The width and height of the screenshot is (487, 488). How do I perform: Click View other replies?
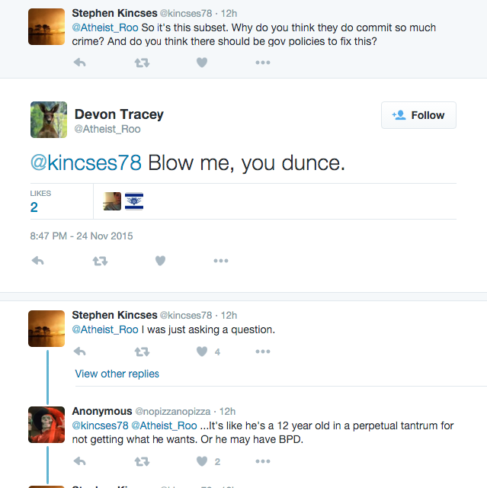pos(117,374)
